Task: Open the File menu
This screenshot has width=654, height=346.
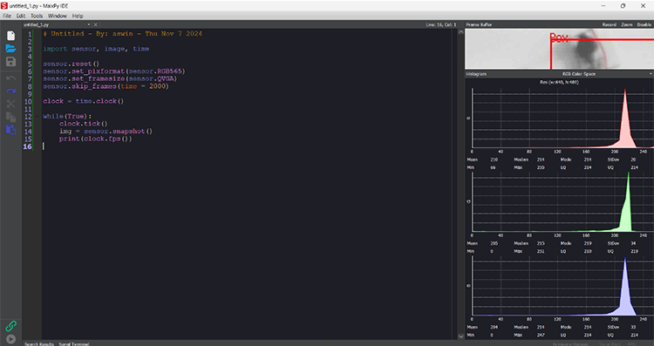Action: pyautogui.click(x=7, y=16)
